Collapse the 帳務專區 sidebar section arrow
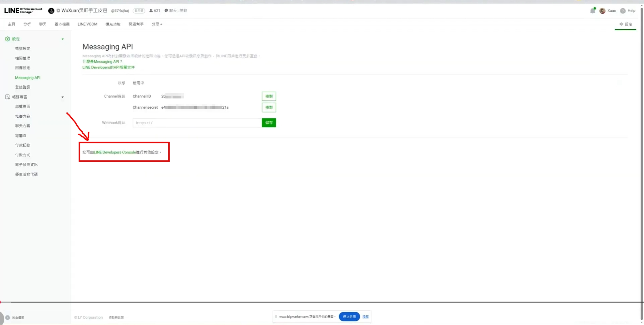The image size is (644, 325). pyautogui.click(x=63, y=97)
